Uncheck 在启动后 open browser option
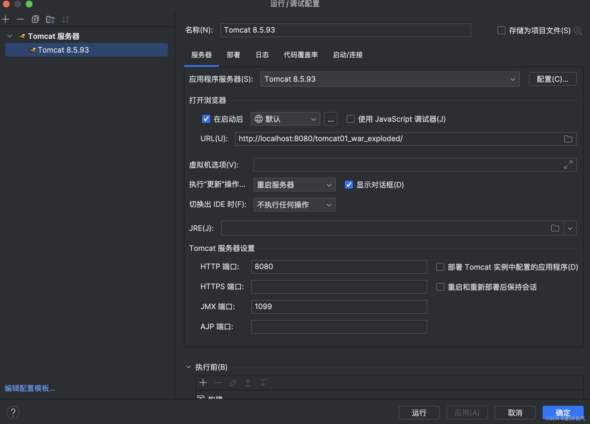Viewport: 590px width, 424px height. point(206,119)
